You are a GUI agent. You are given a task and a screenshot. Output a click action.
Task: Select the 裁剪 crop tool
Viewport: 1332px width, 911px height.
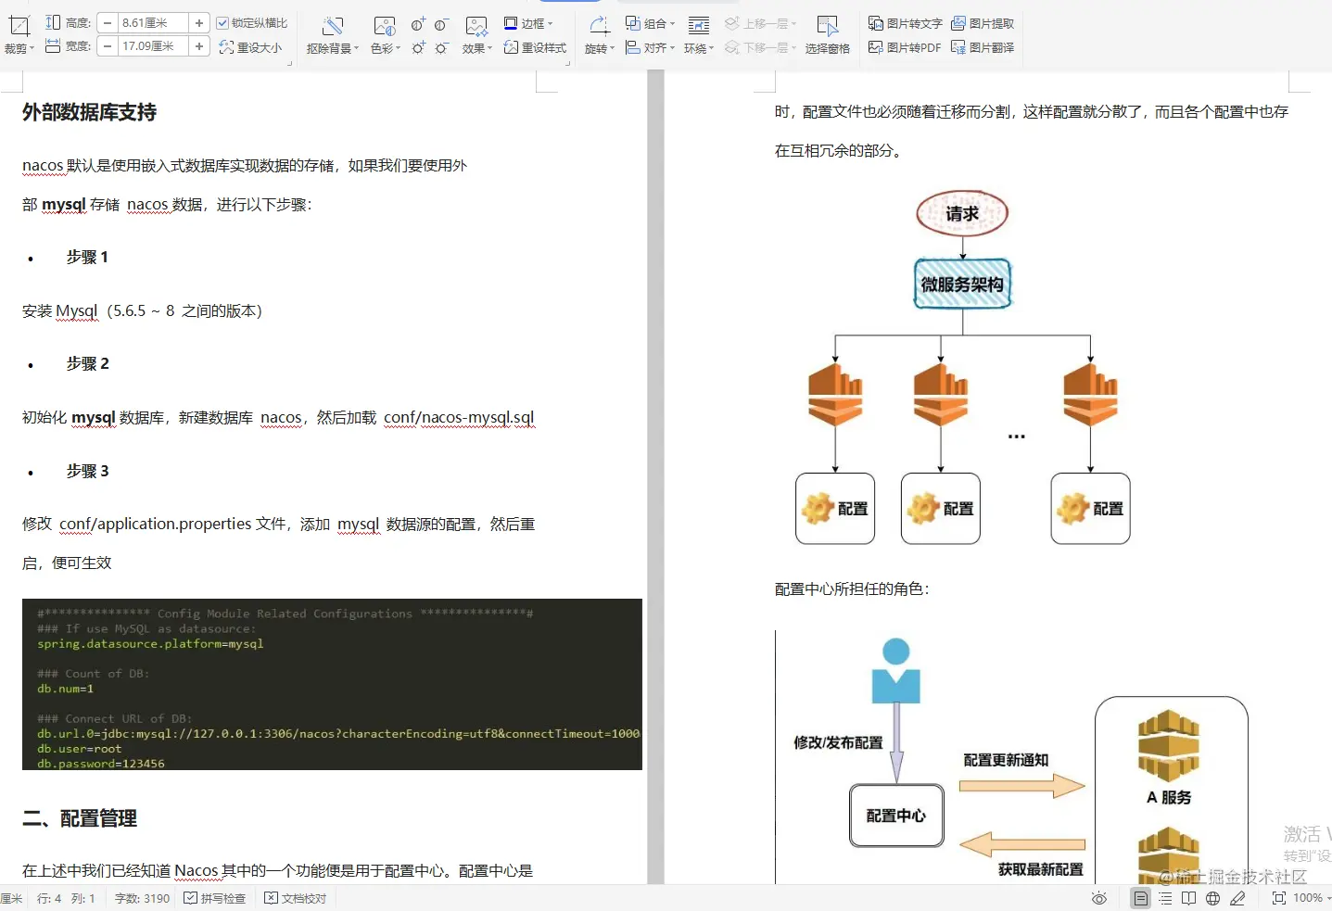19,33
